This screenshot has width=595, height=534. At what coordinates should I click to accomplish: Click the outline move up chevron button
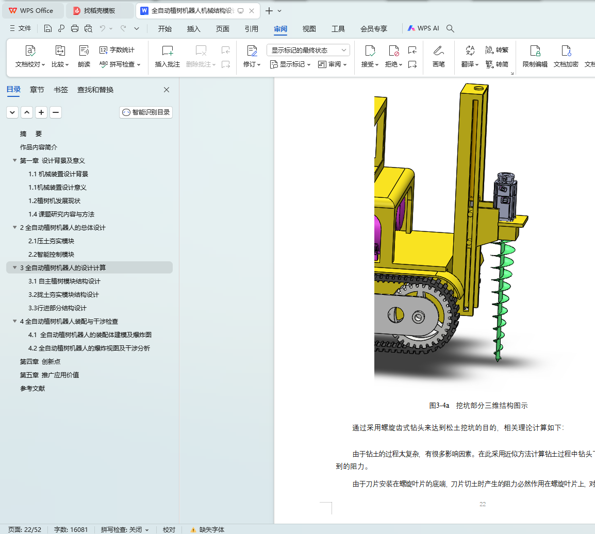pos(27,112)
